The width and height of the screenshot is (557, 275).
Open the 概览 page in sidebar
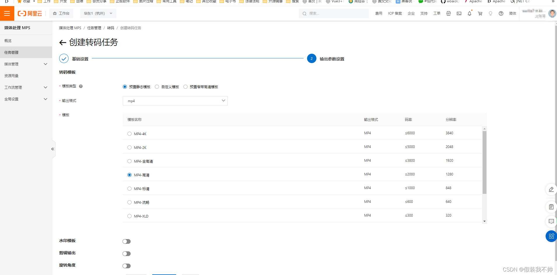(x=8, y=40)
